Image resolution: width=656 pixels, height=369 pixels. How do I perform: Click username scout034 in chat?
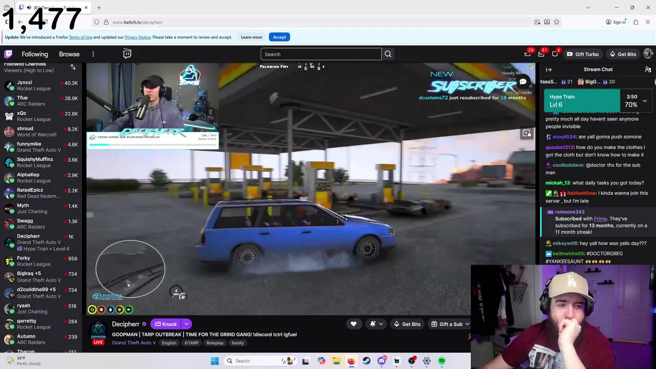[564, 137]
